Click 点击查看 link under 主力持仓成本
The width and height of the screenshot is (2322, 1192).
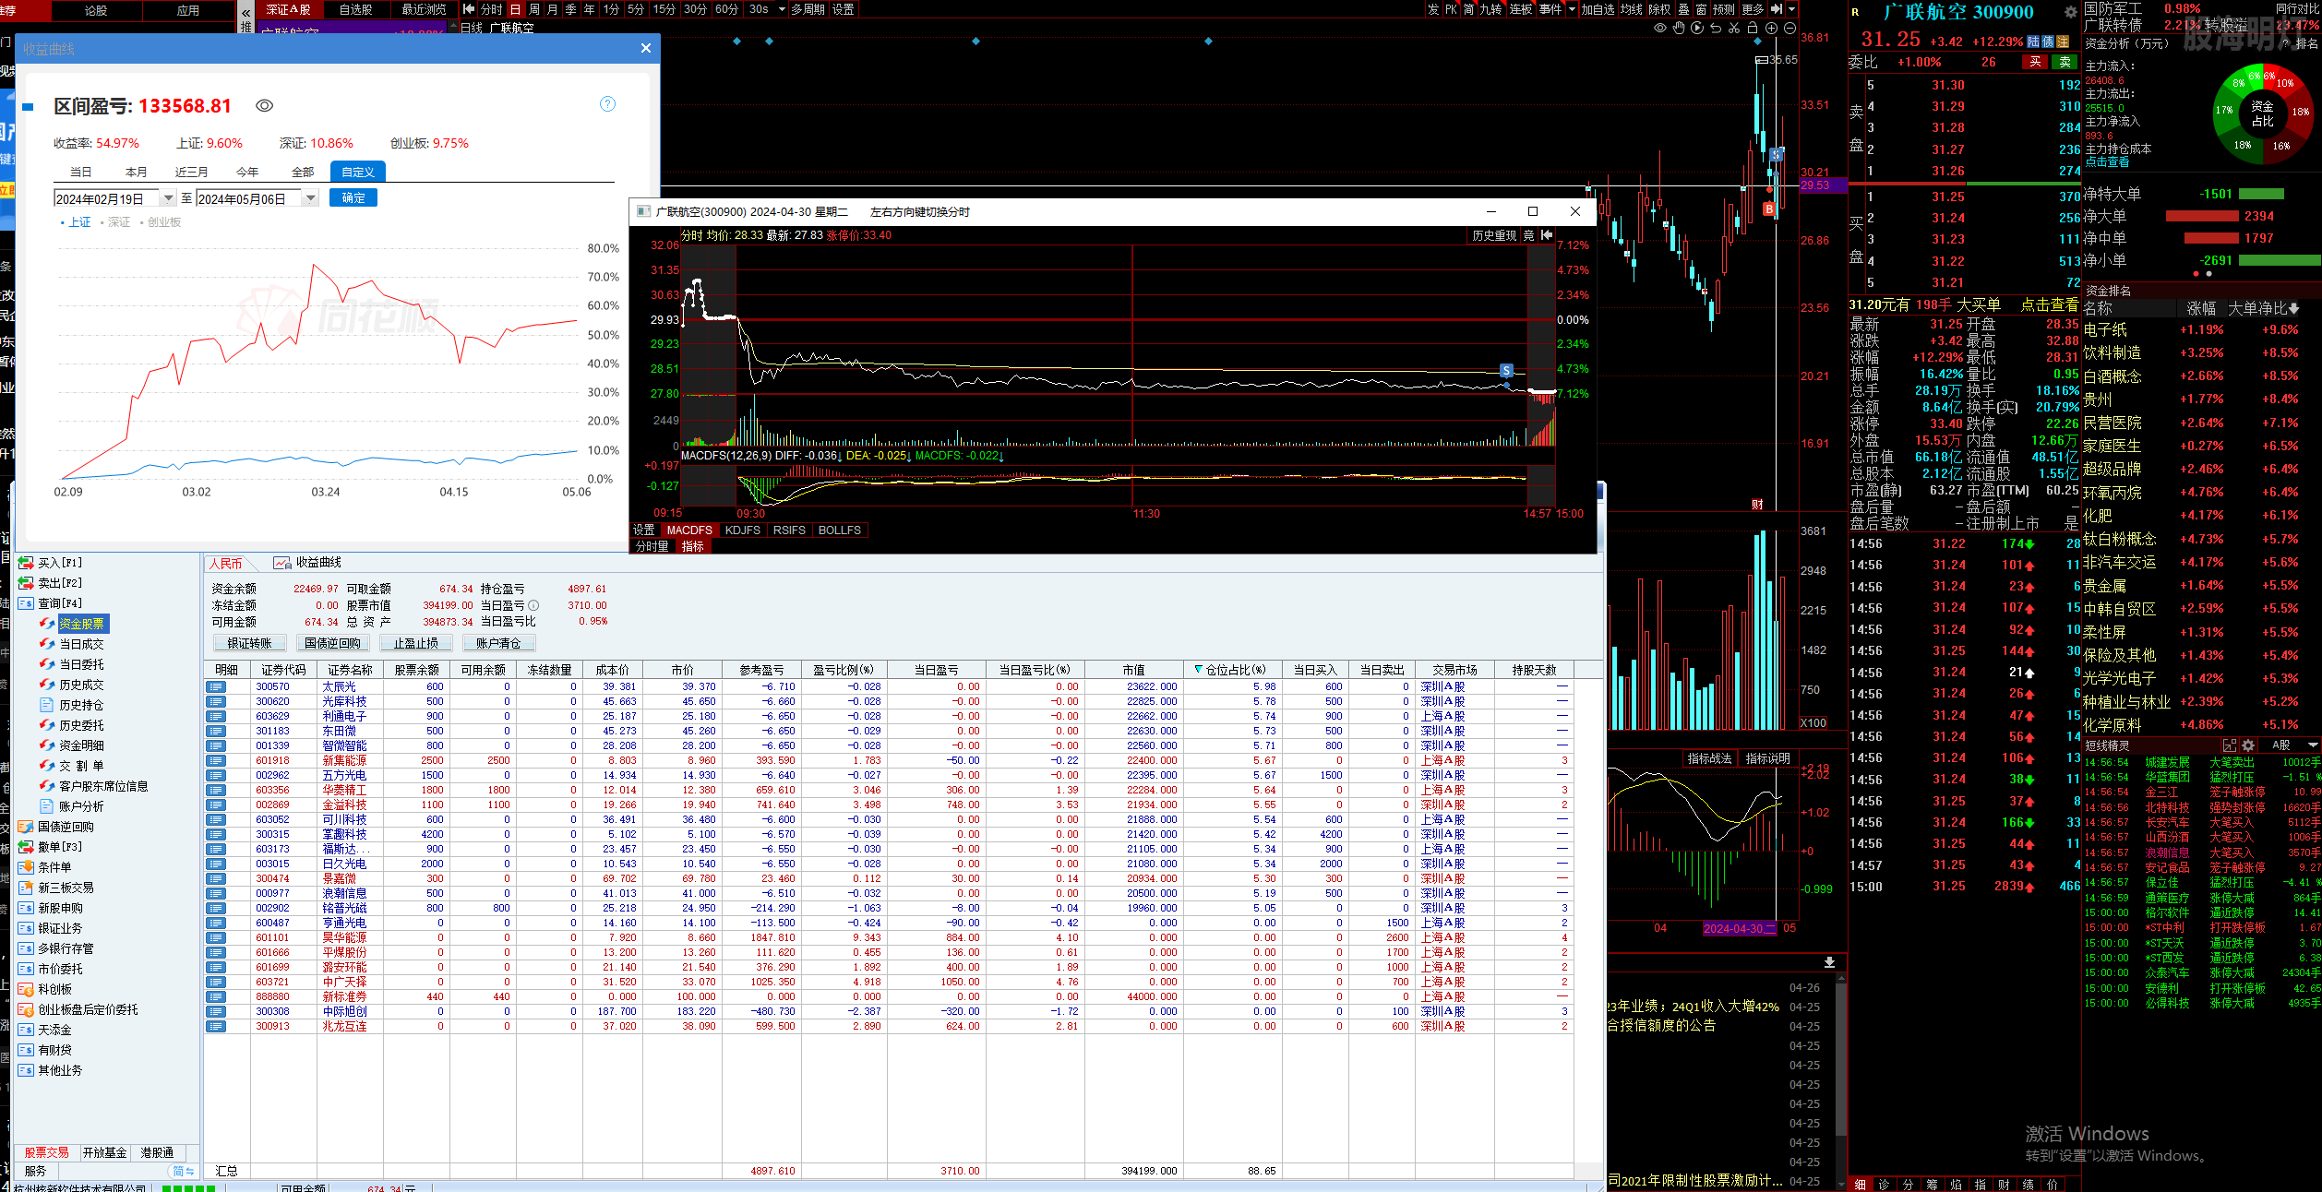click(2107, 161)
